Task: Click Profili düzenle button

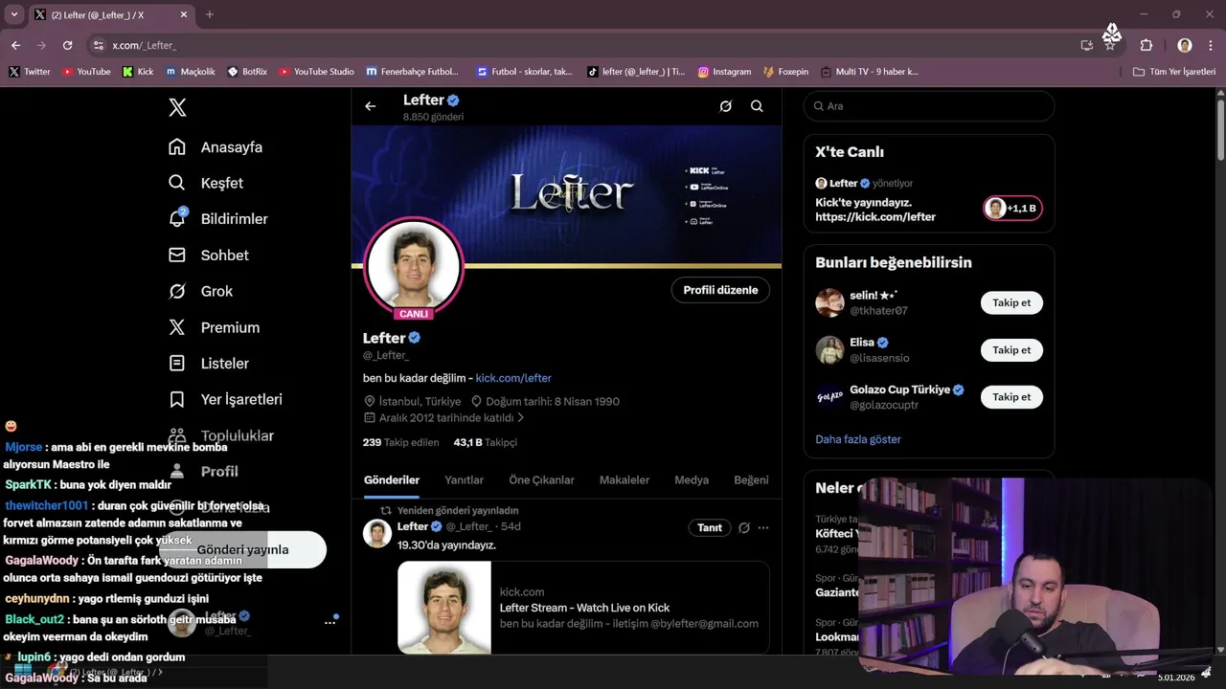Action: pos(720,290)
